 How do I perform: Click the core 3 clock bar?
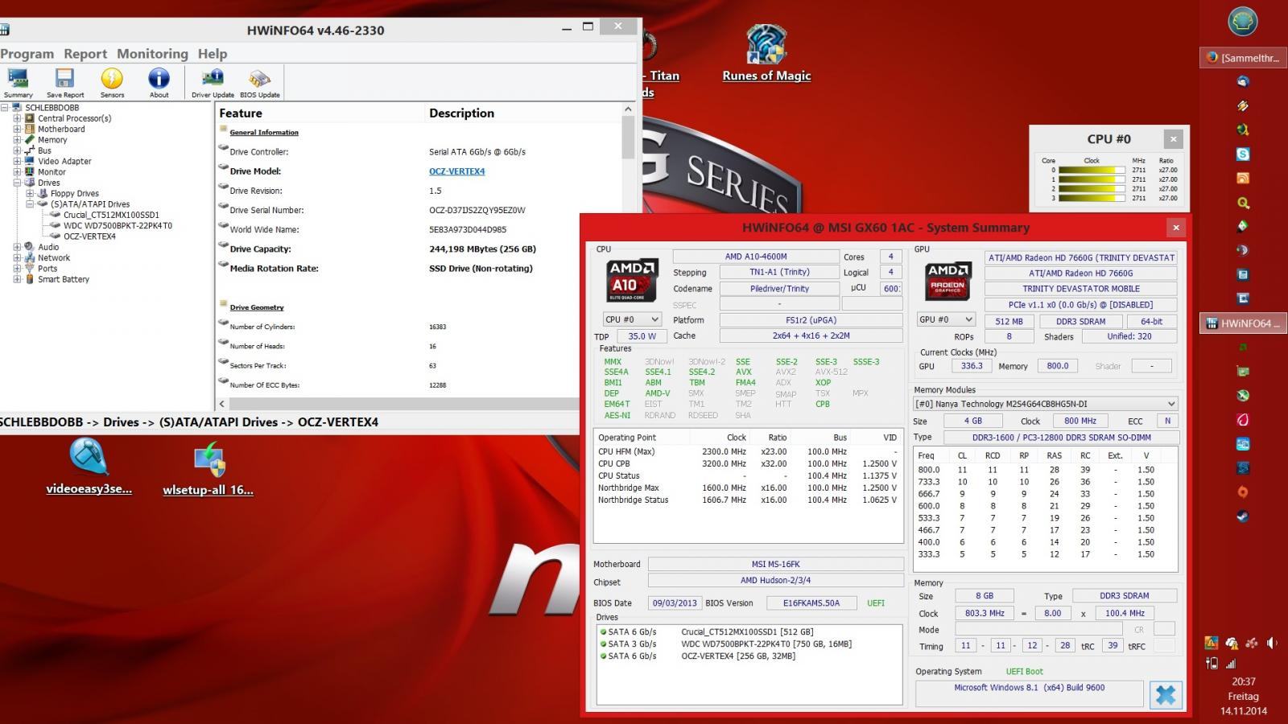(1092, 198)
